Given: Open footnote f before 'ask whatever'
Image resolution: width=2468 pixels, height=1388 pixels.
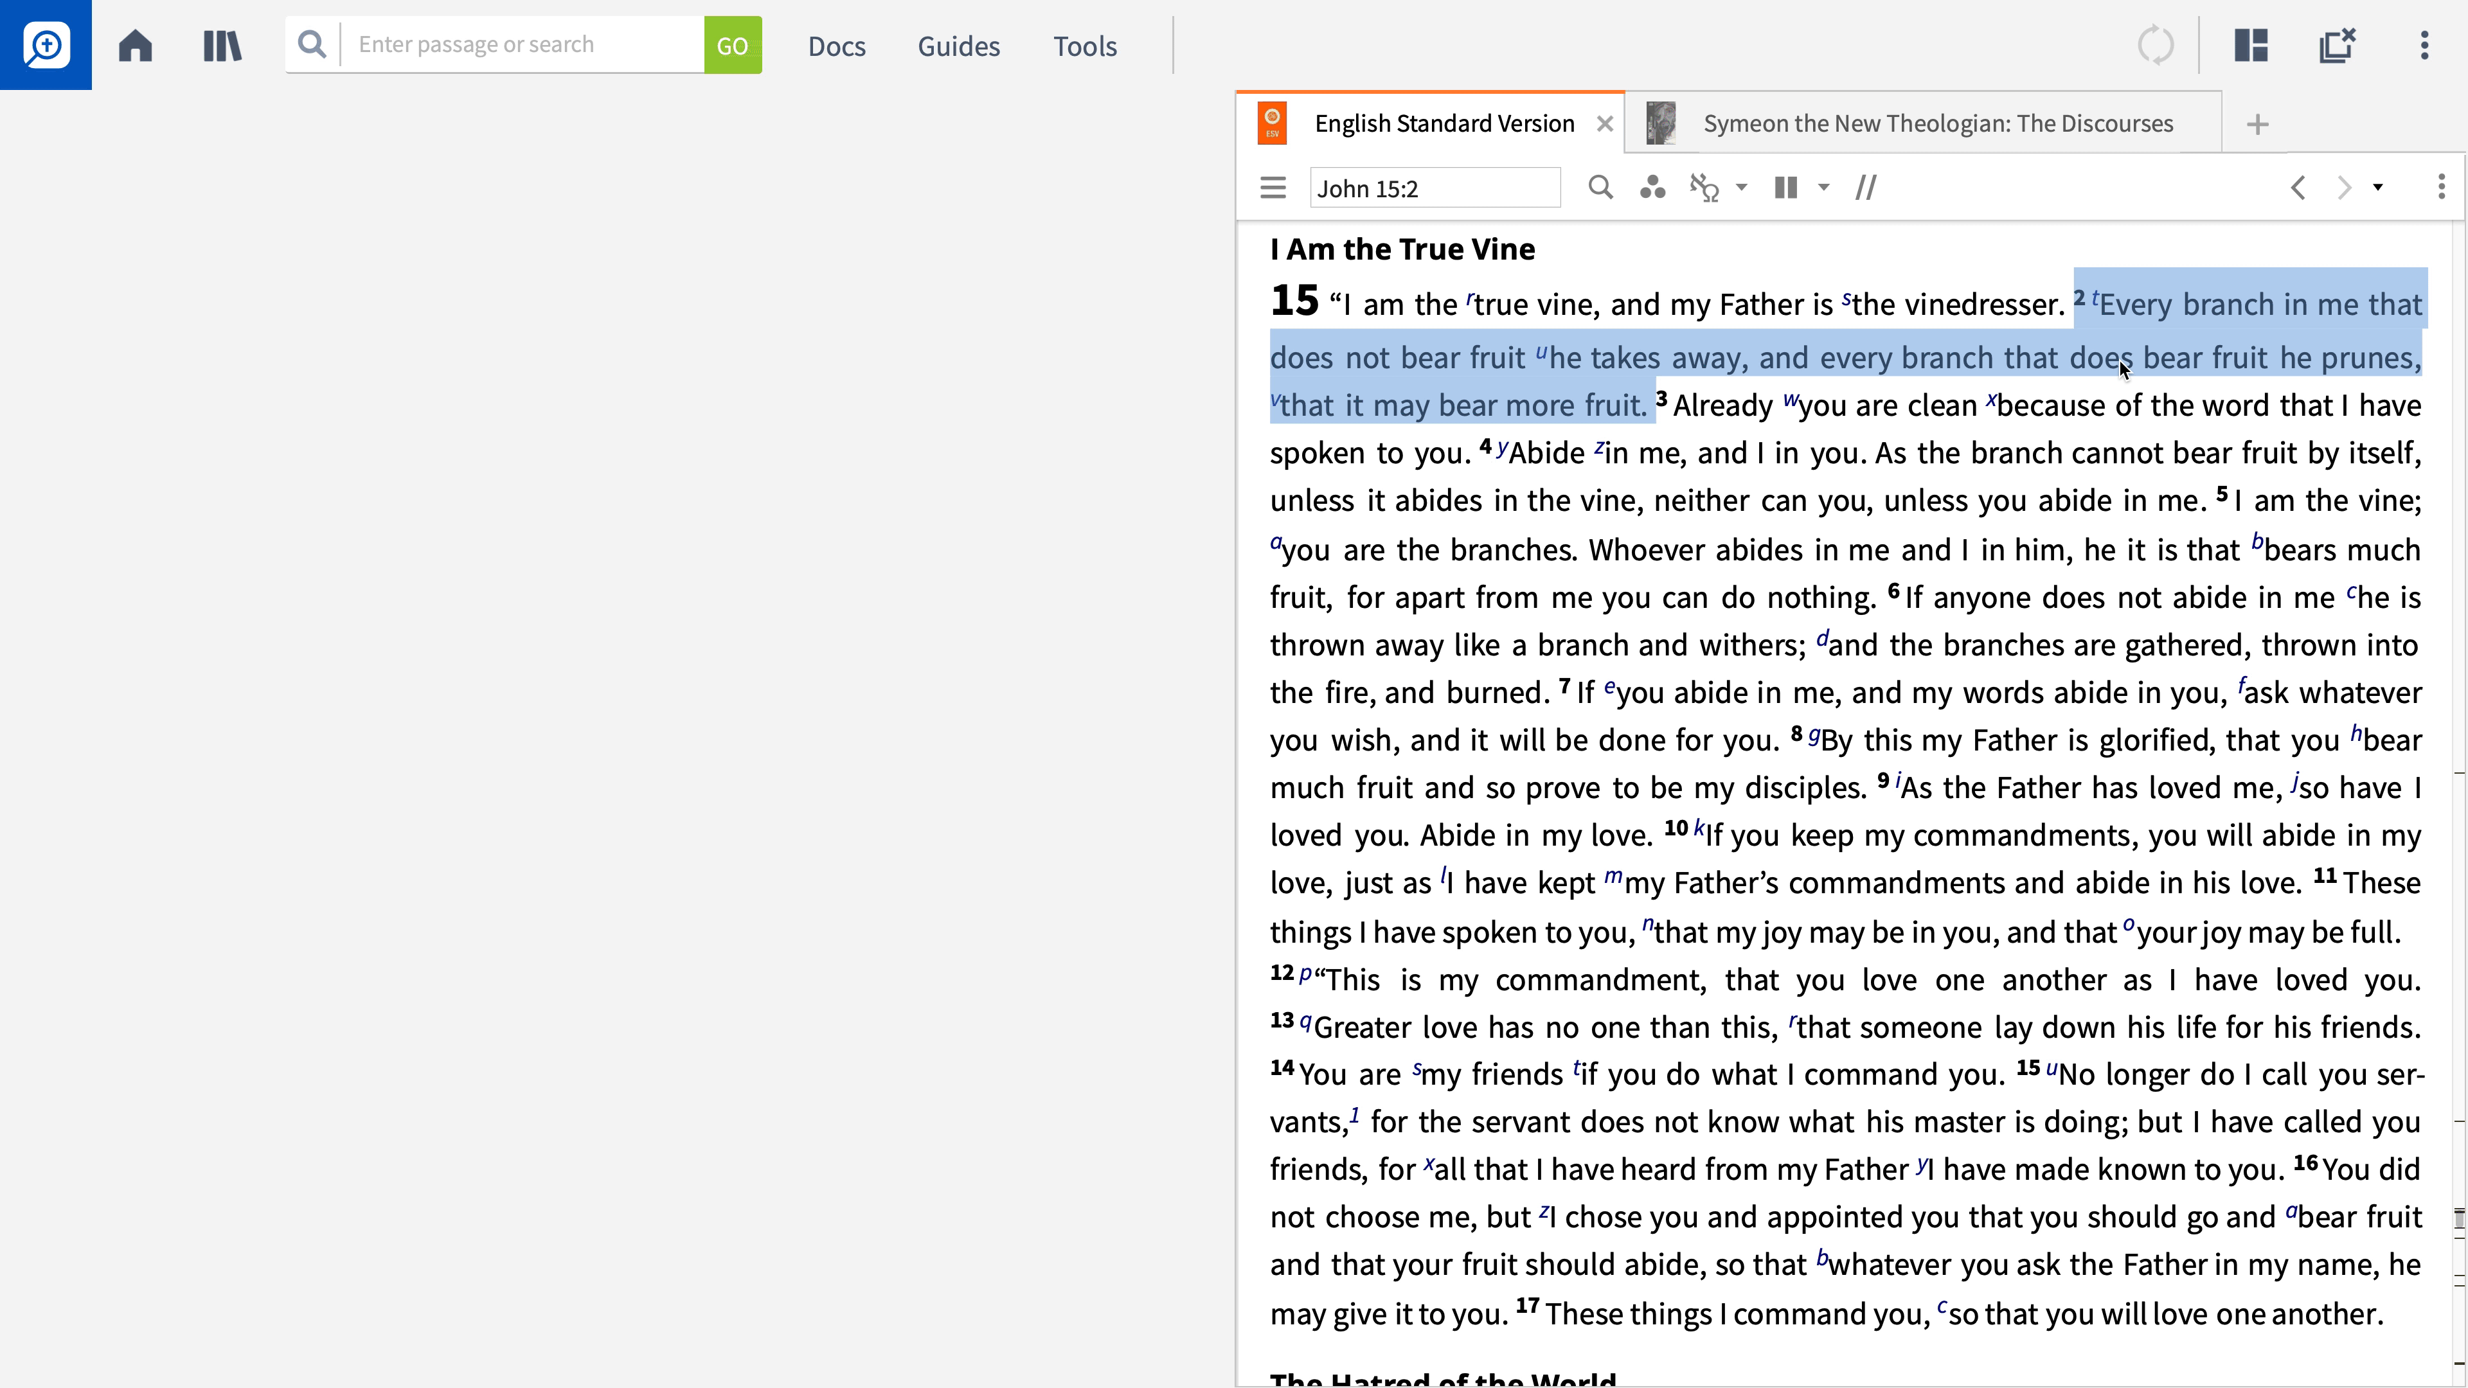Looking at the screenshot, I should click(x=2241, y=686).
